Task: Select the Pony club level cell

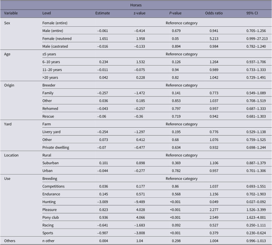Action: click(x=51, y=218)
